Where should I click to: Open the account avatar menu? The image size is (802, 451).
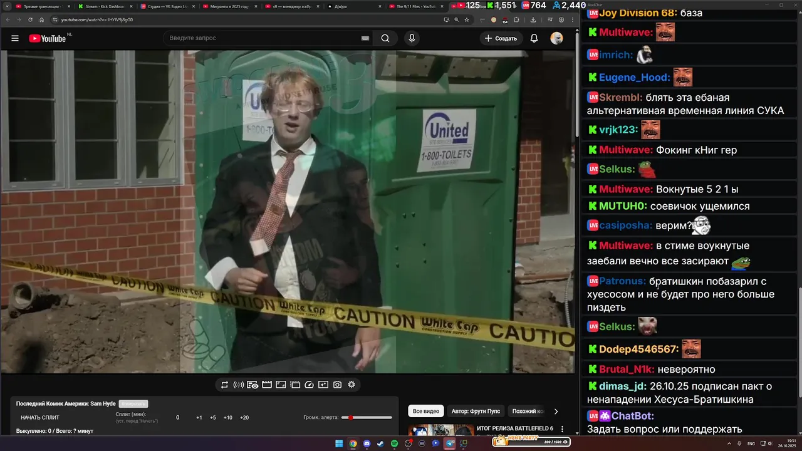point(556,38)
